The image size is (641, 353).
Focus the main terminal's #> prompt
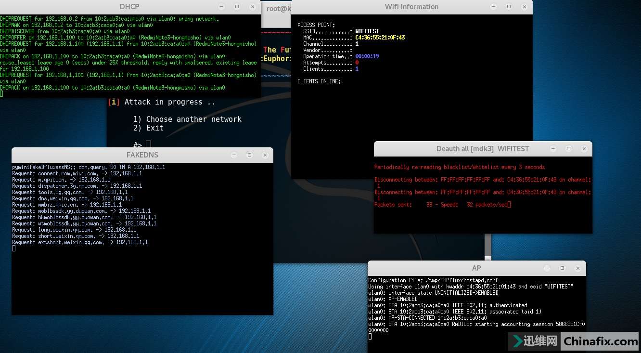coord(149,144)
